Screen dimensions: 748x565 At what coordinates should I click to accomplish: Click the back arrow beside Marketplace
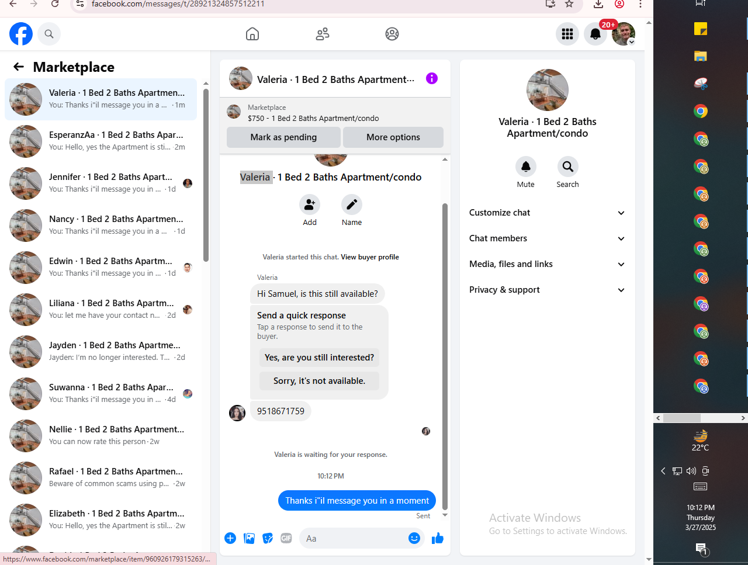(19, 67)
